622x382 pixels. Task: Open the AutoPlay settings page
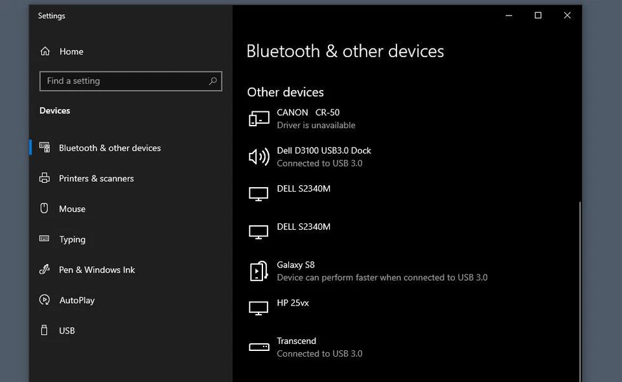pos(77,300)
